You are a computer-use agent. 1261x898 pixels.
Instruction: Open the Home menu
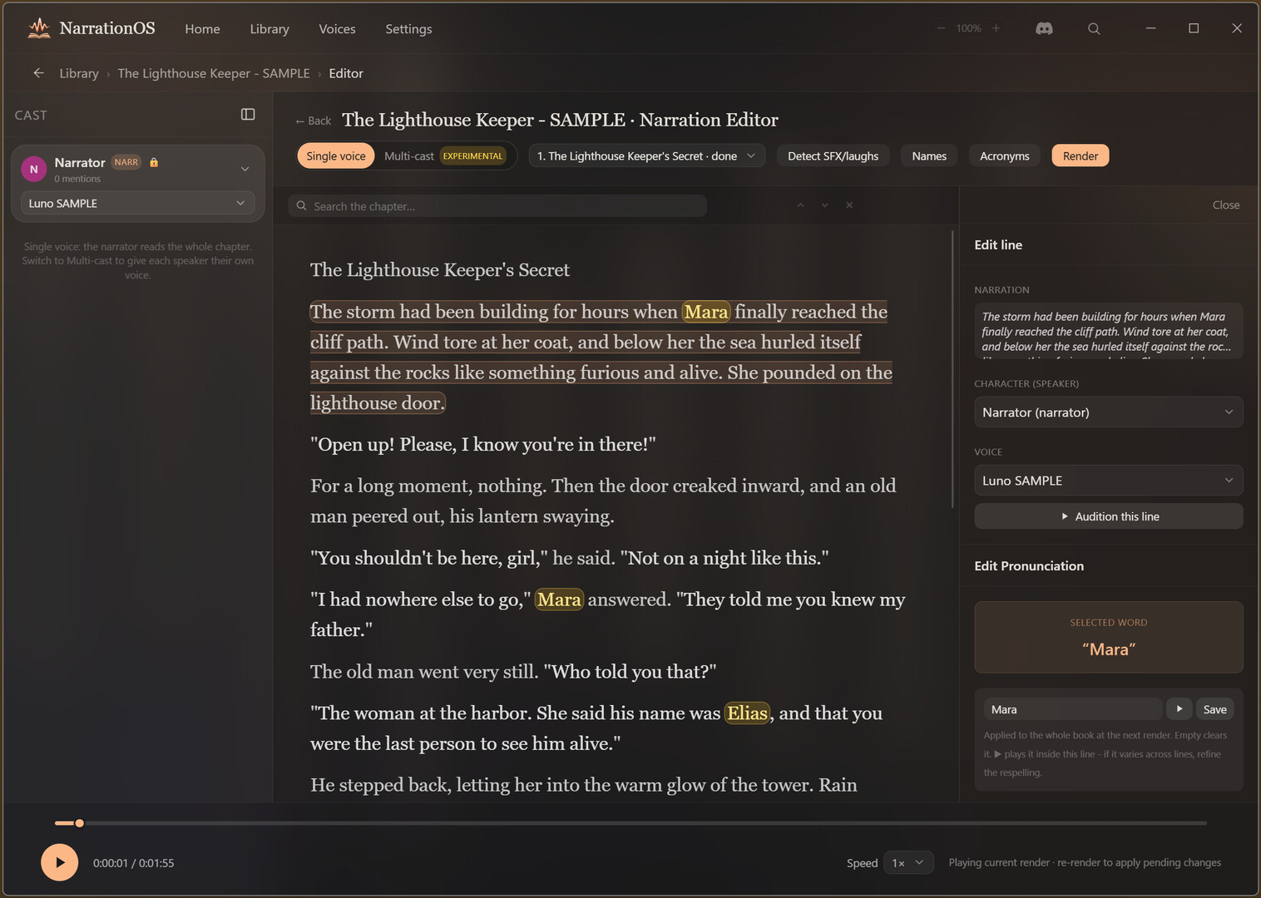point(203,29)
